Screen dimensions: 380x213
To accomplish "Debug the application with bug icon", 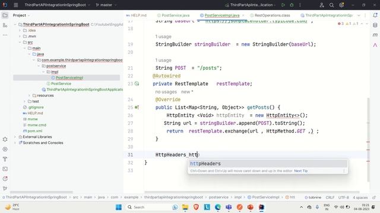I will click(x=292, y=5).
